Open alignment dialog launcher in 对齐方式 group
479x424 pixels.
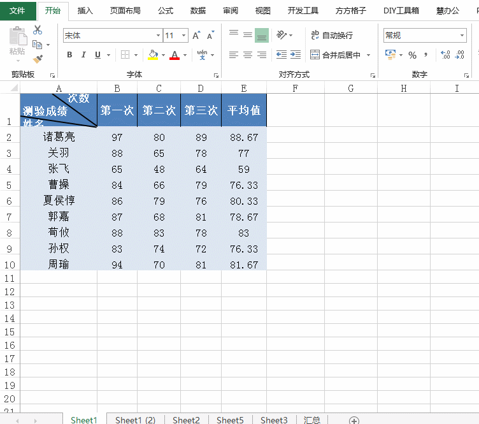(x=373, y=75)
